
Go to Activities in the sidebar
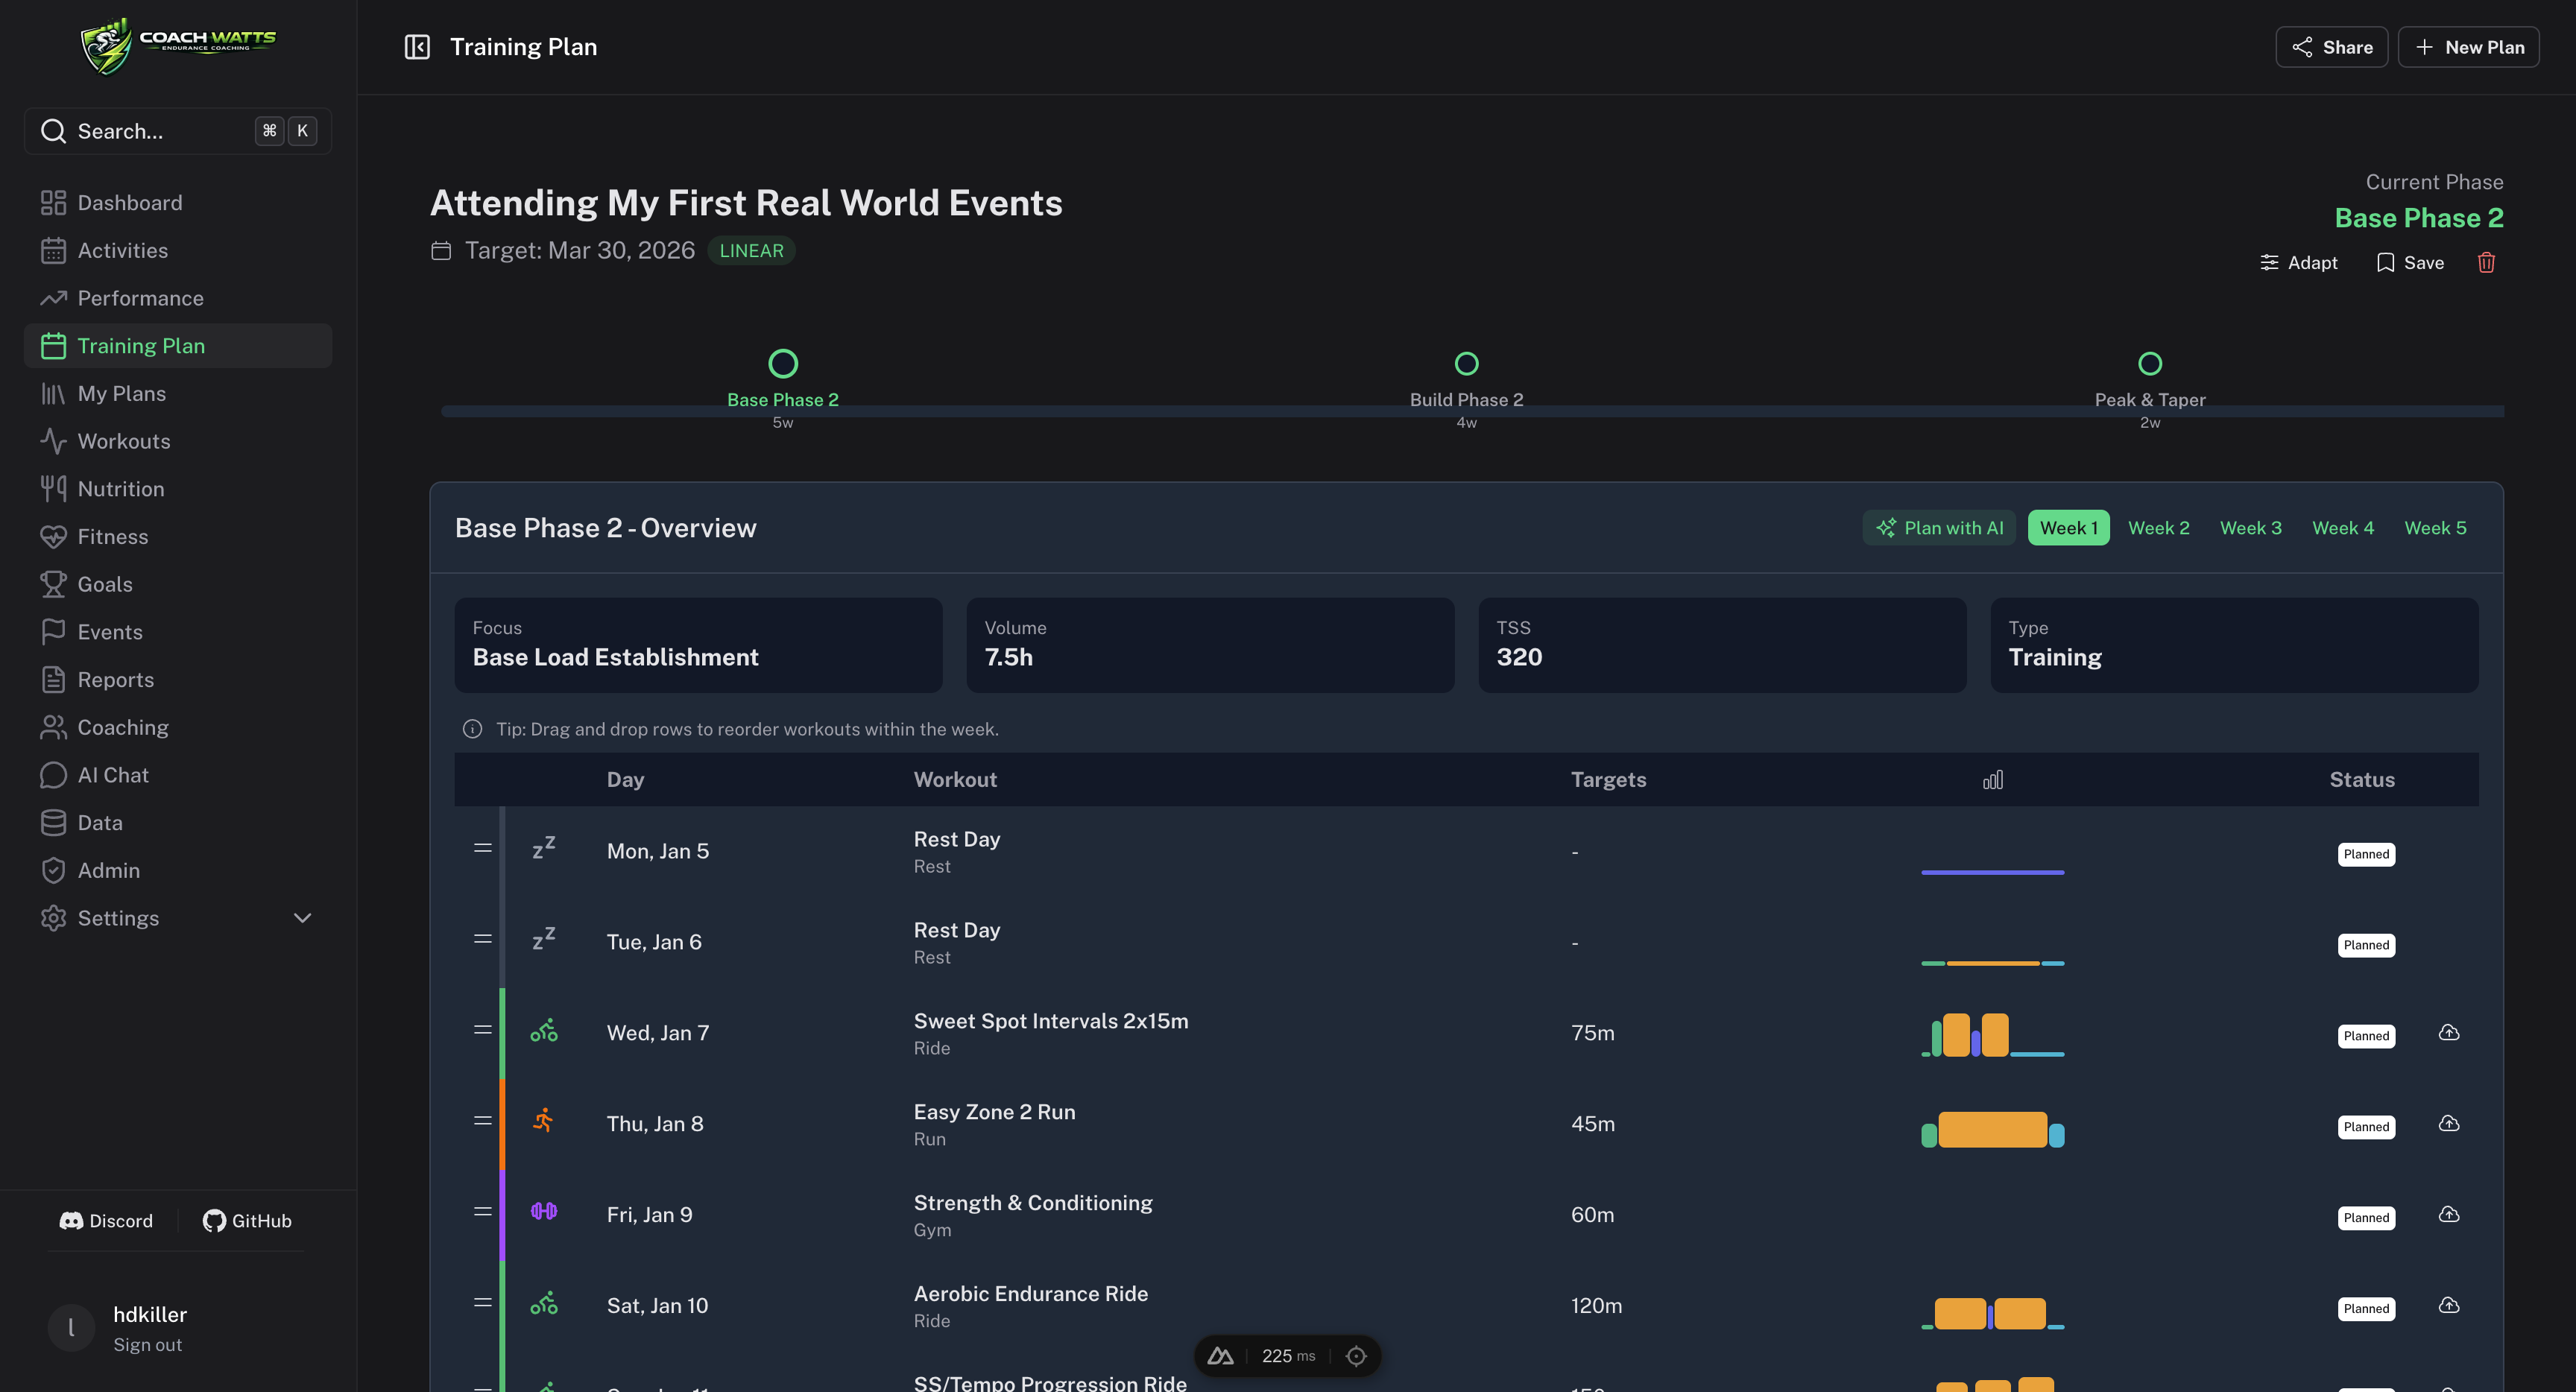pyautogui.click(x=178, y=251)
